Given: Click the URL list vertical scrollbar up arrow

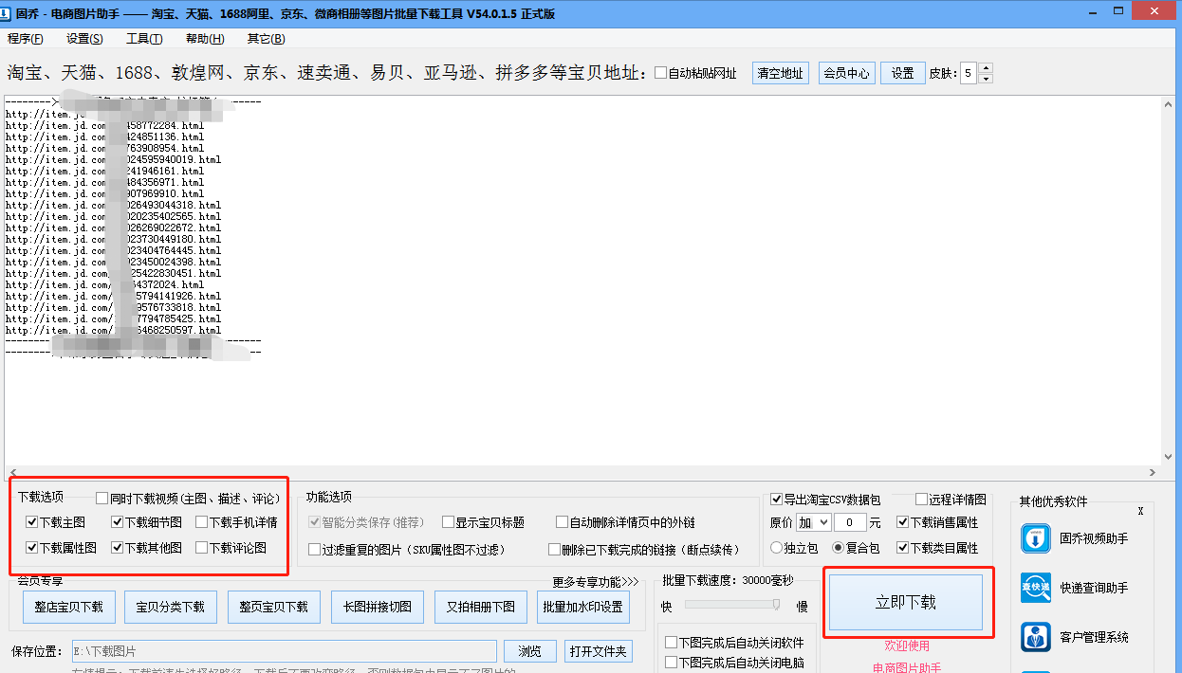Looking at the screenshot, I should click(1169, 102).
